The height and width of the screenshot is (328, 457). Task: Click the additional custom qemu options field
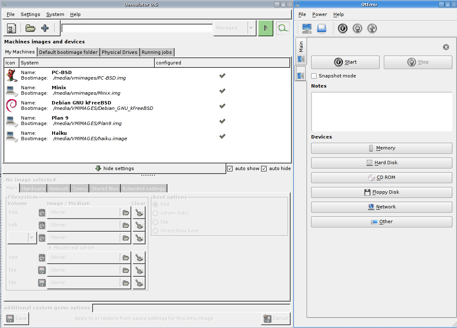[191, 308]
